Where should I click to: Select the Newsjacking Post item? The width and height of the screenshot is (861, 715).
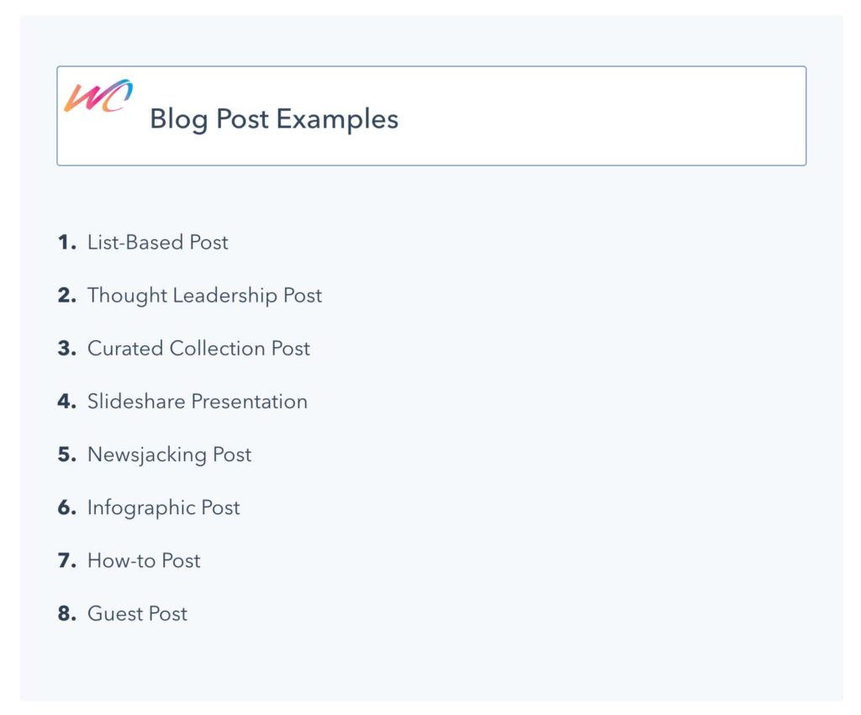tap(169, 455)
